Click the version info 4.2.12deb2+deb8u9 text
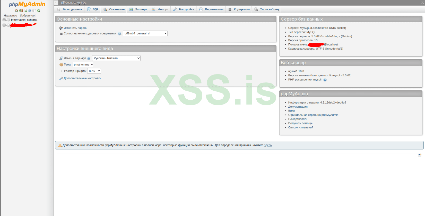Viewport: 425px width, 216px height. (x=317, y=102)
